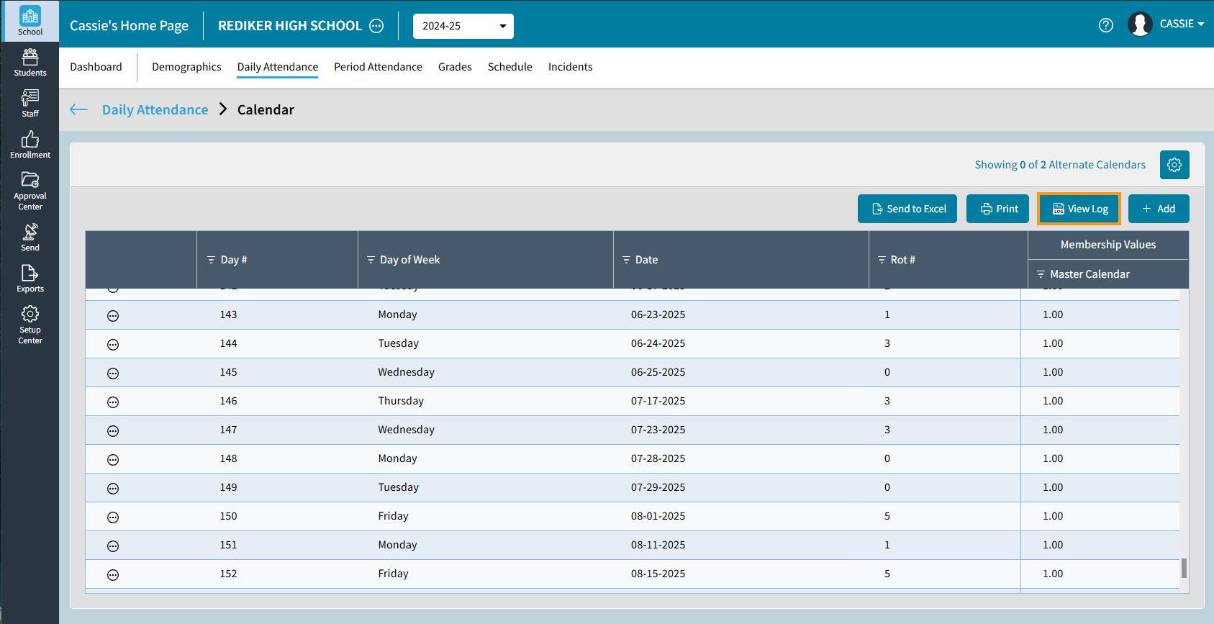Screen dimensions: 1214x624
Task: Open row actions for day 144
Action: 113,345
